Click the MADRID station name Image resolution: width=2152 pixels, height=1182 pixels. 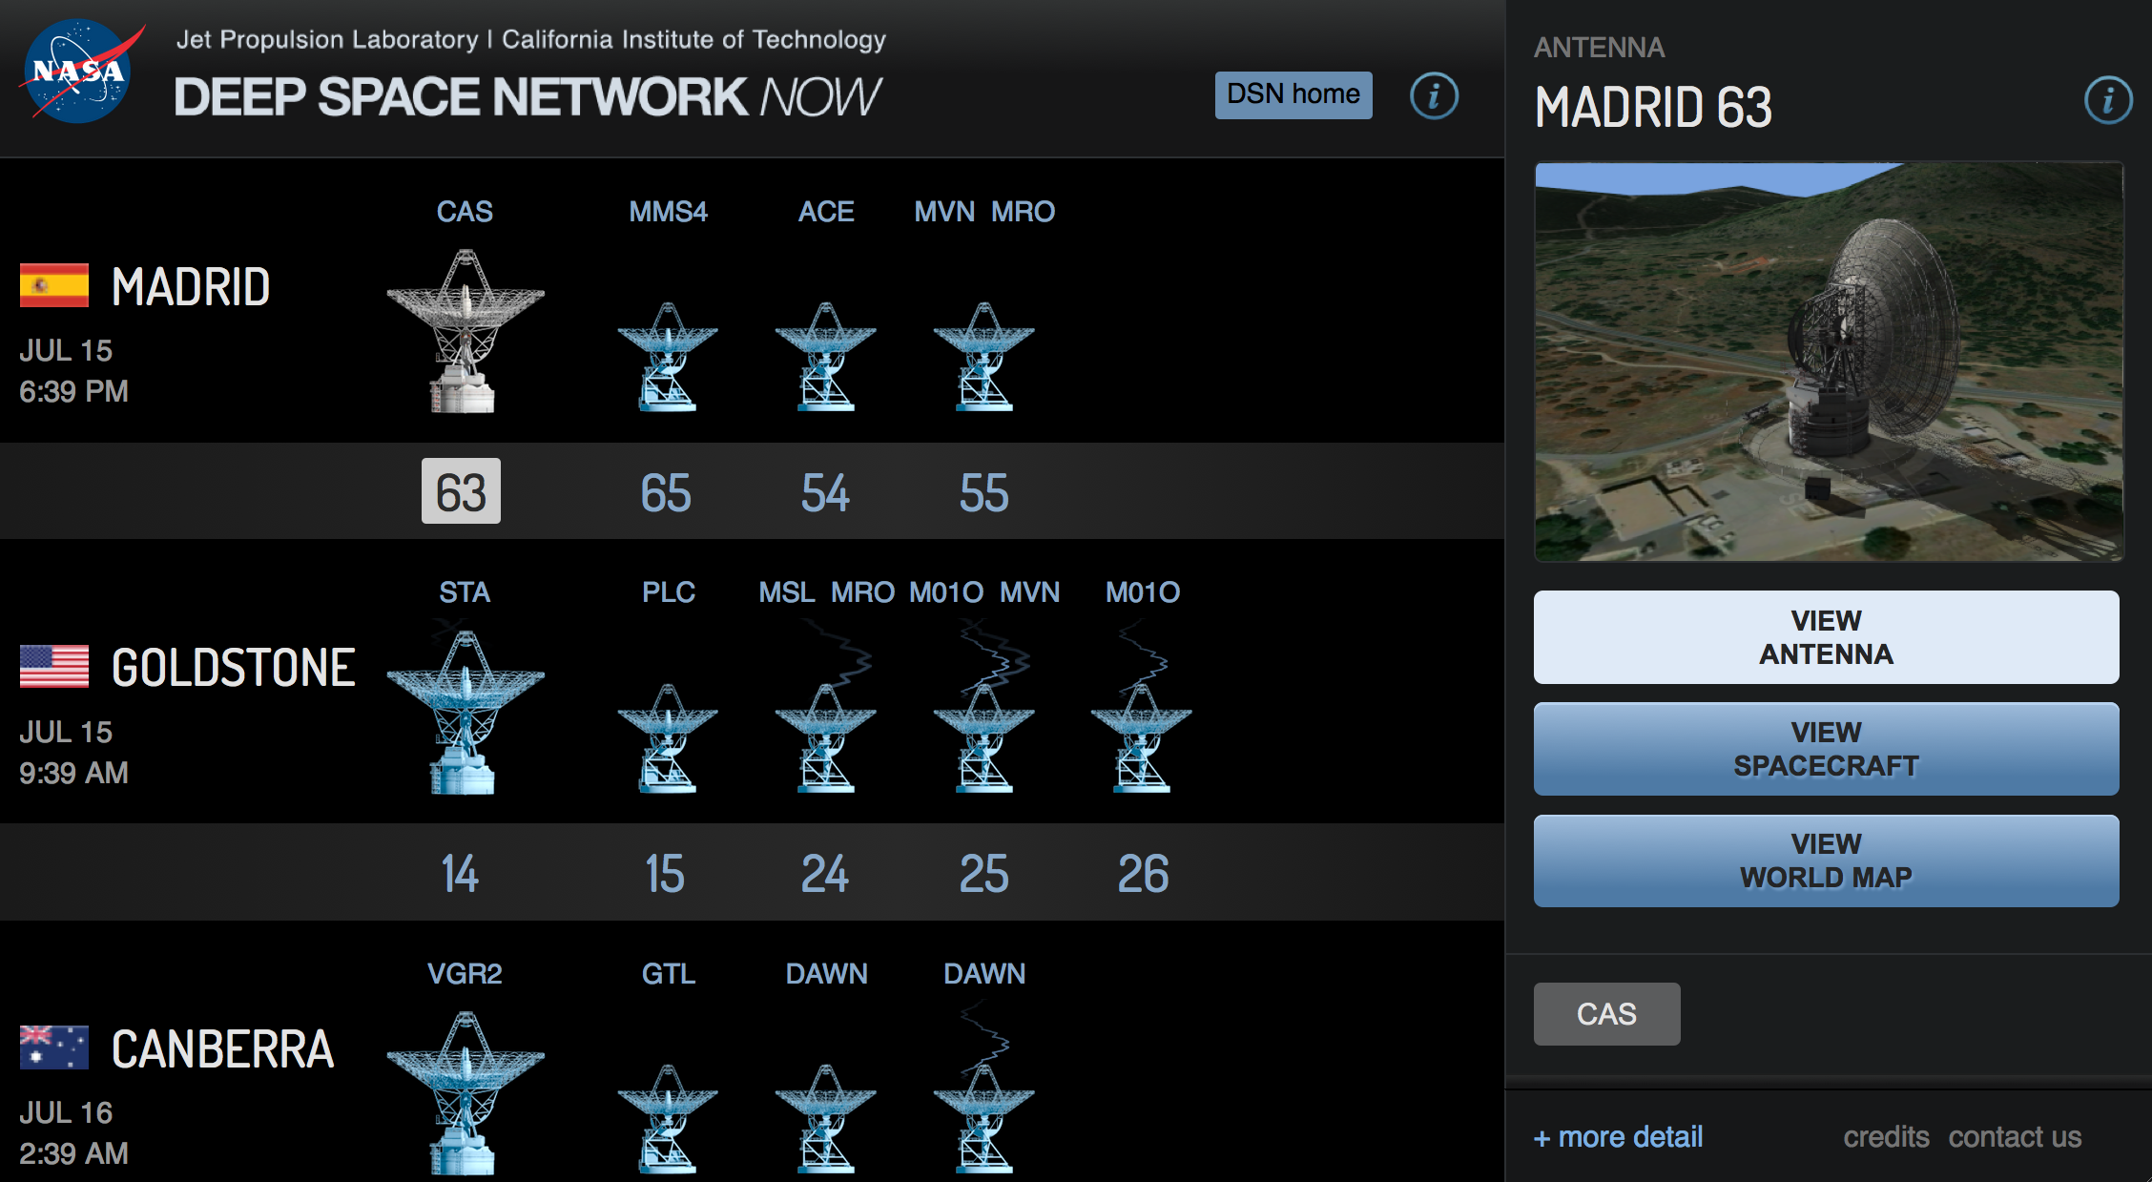pos(191,287)
